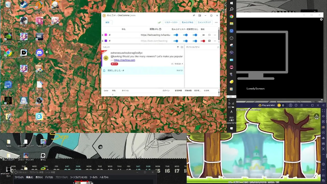Image resolution: width=327 pixels, height=184 pixels.
Task: Collapse the ギフト/スパチャ panel arrow
Action: click(218, 47)
